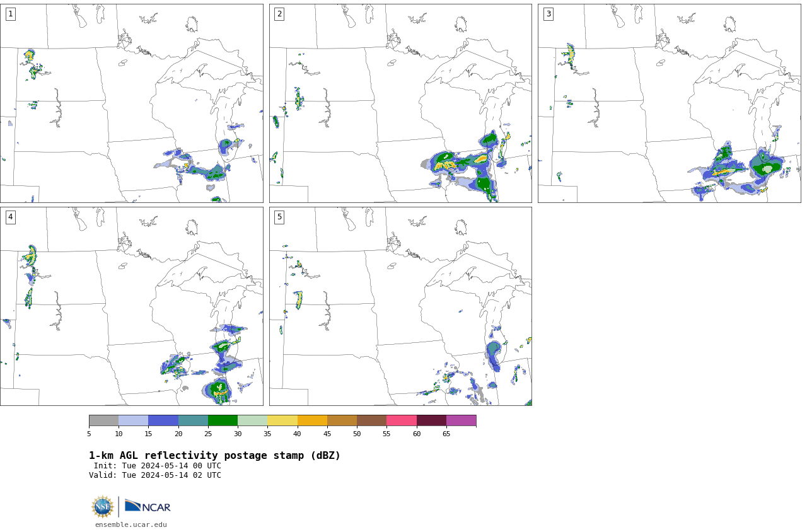This screenshot has width=807, height=532.
Task: Click the orange 40-45 dBZ swatch
Action: point(312,420)
